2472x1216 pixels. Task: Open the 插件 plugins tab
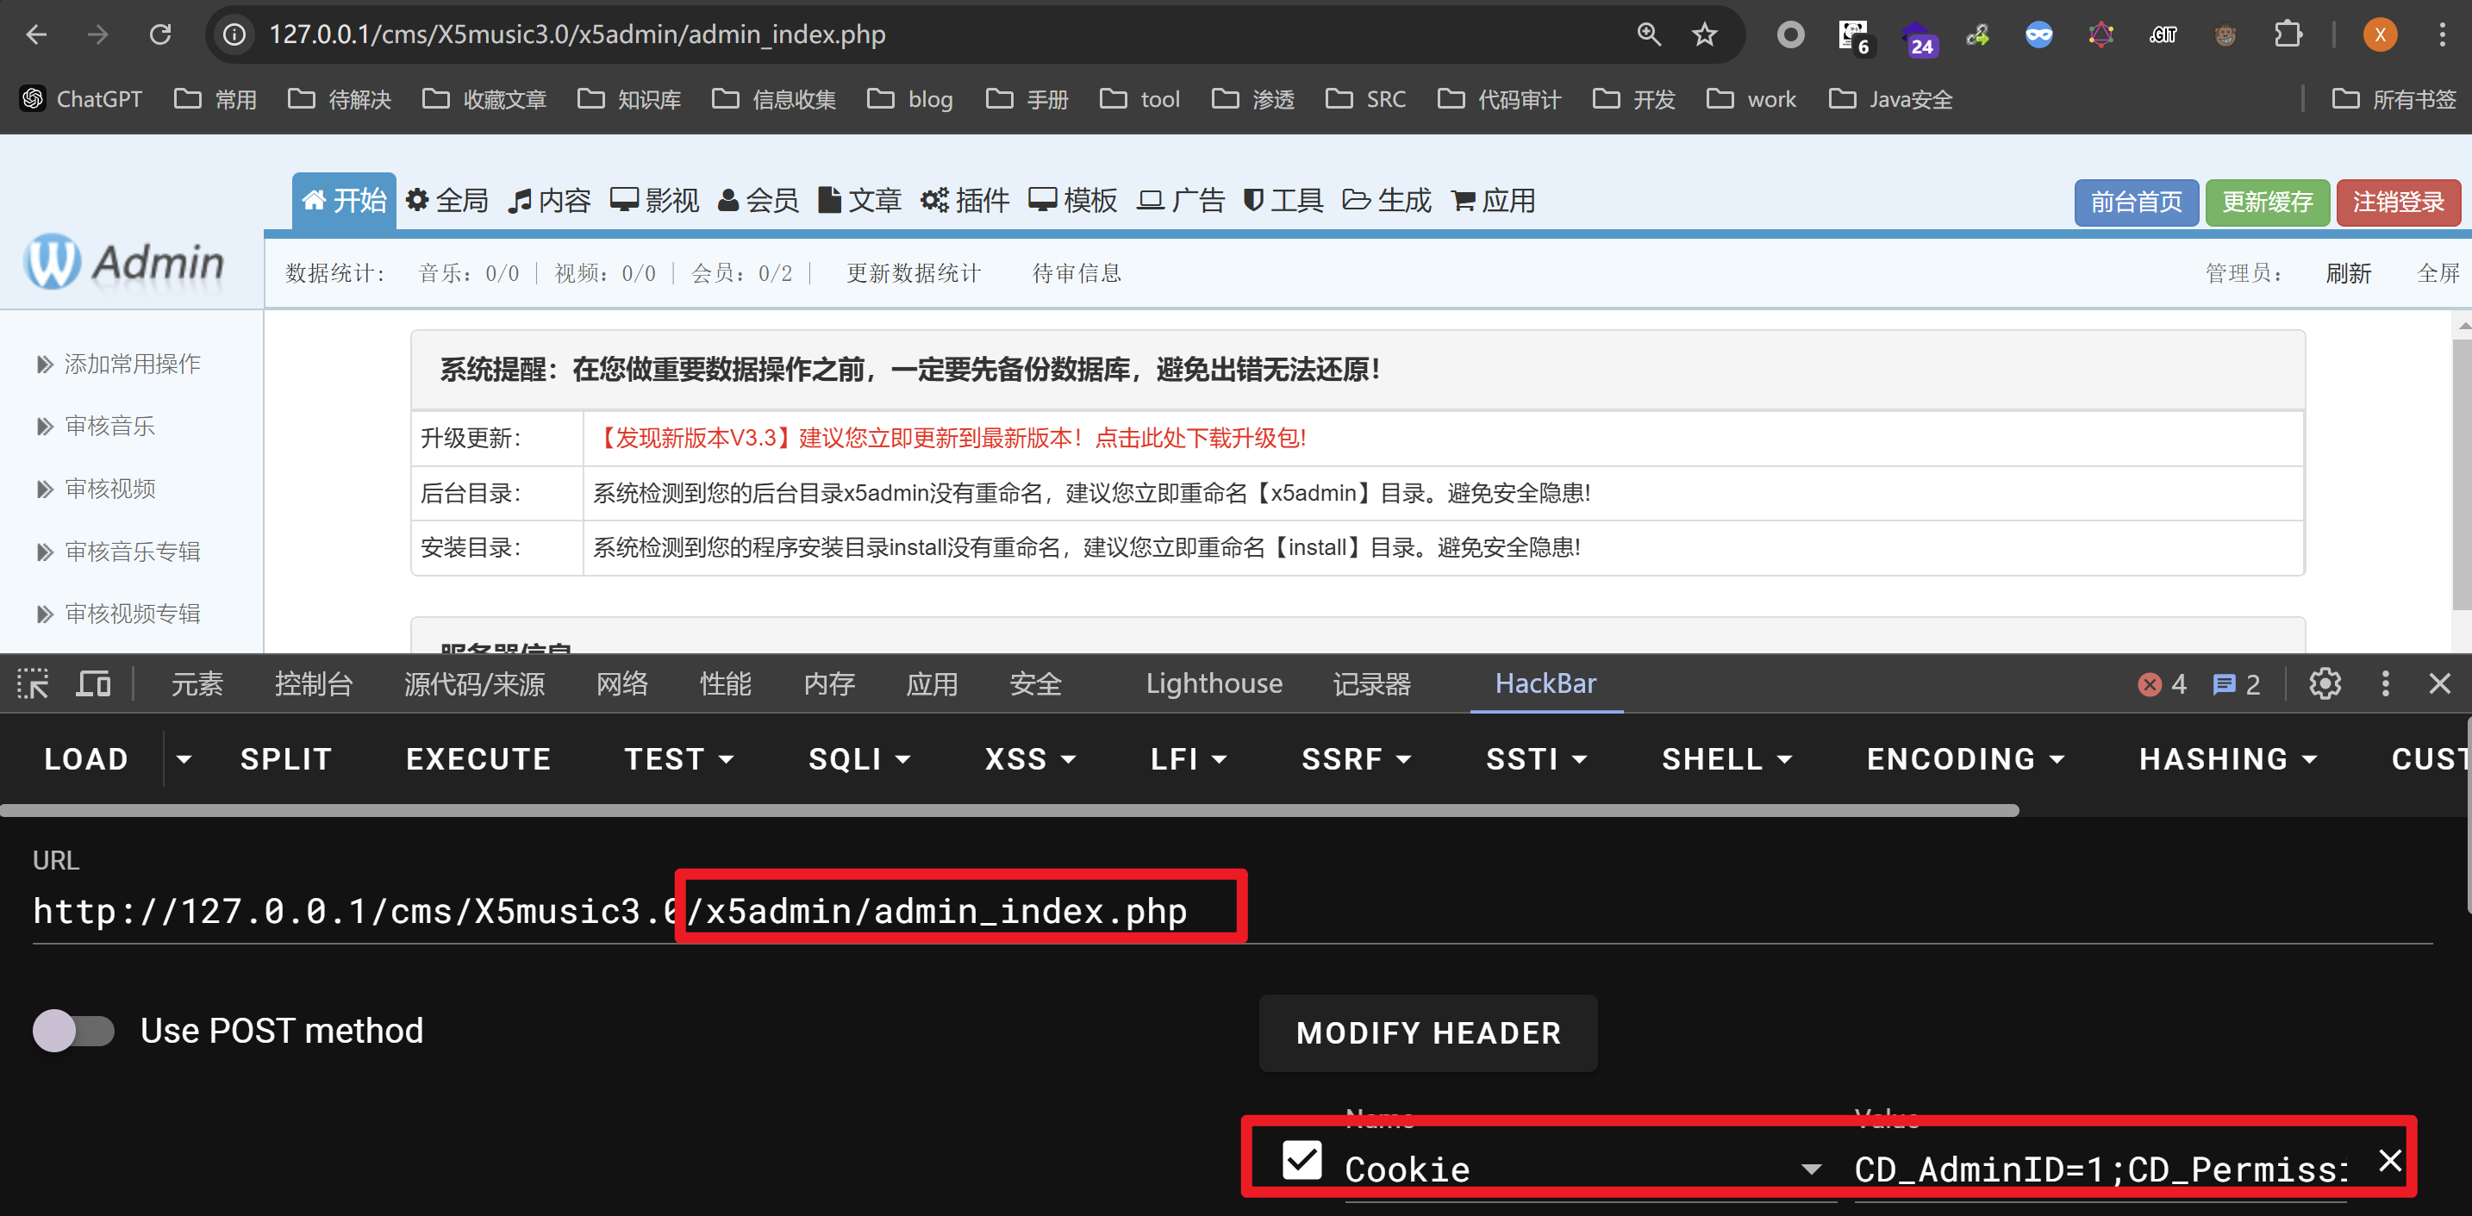(x=964, y=201)
